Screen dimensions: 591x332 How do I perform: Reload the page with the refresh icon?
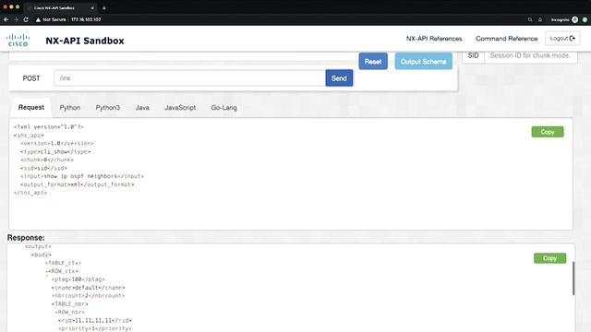[x=26, y=19]
